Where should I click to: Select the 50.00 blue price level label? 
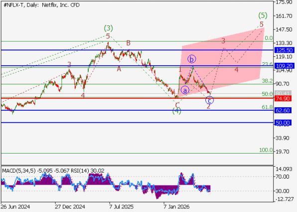283,123
